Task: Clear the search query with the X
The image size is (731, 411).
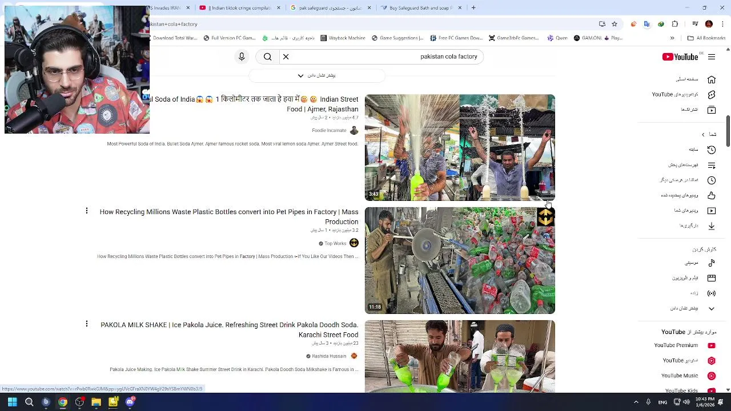Action: [x=286, y=57]
